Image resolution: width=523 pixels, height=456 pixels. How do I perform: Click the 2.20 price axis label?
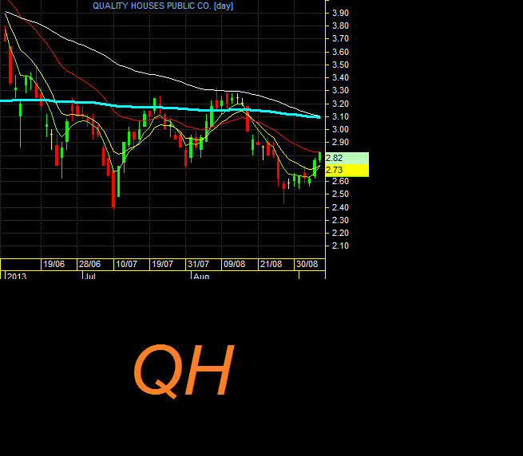(341, 233)
